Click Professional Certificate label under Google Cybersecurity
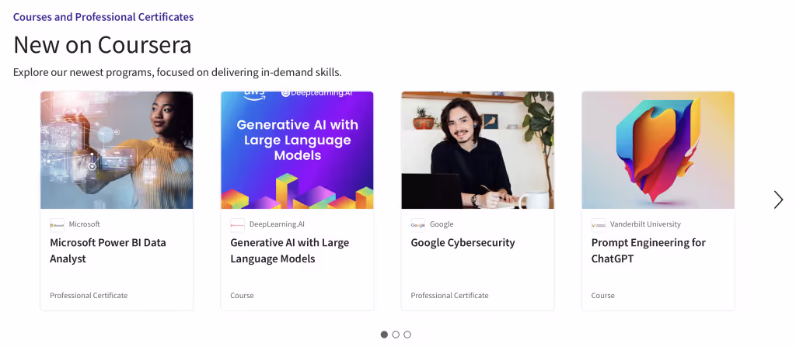 click(450, 295)
